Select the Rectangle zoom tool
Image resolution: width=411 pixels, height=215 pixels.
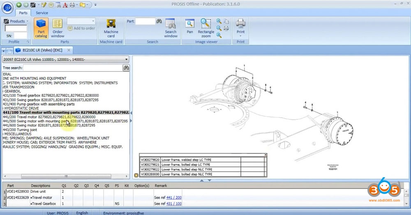(206, 28)
